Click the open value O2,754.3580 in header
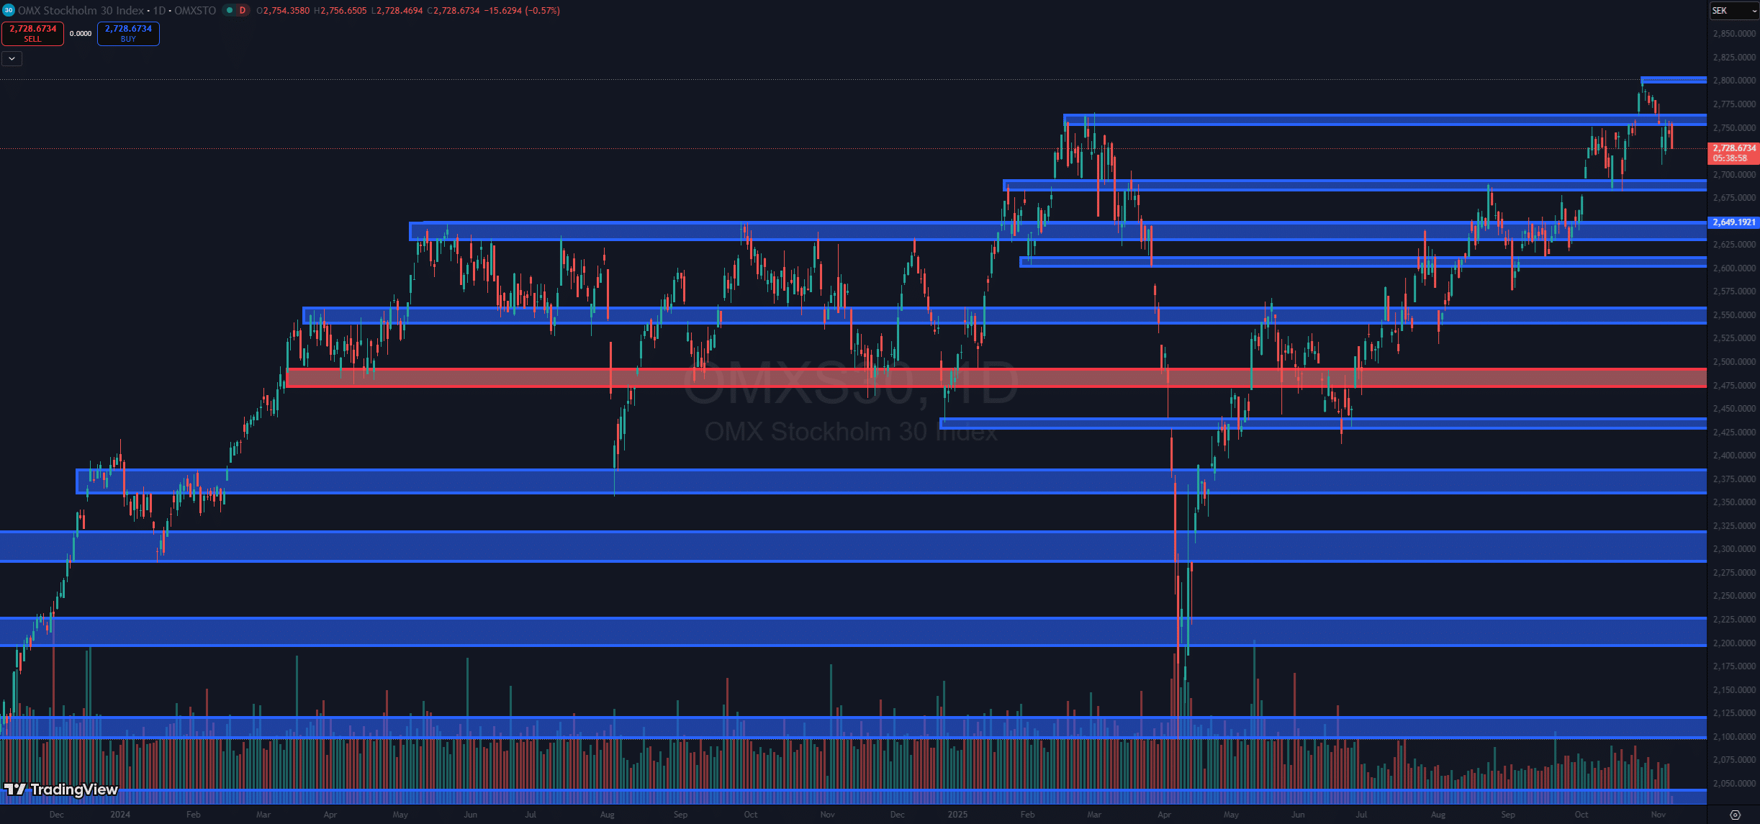The width and height of the screenshot is (1760, 824). point(283,10)
